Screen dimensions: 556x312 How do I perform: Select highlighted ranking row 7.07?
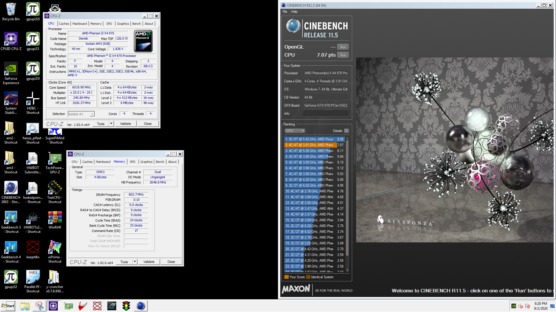coord(314,145)
